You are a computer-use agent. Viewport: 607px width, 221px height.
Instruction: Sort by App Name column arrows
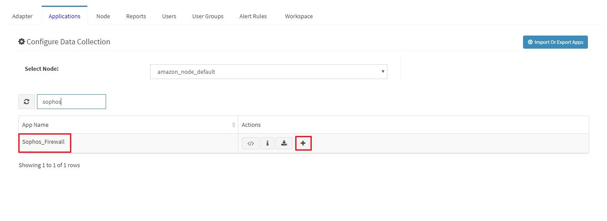pos(234,125)
